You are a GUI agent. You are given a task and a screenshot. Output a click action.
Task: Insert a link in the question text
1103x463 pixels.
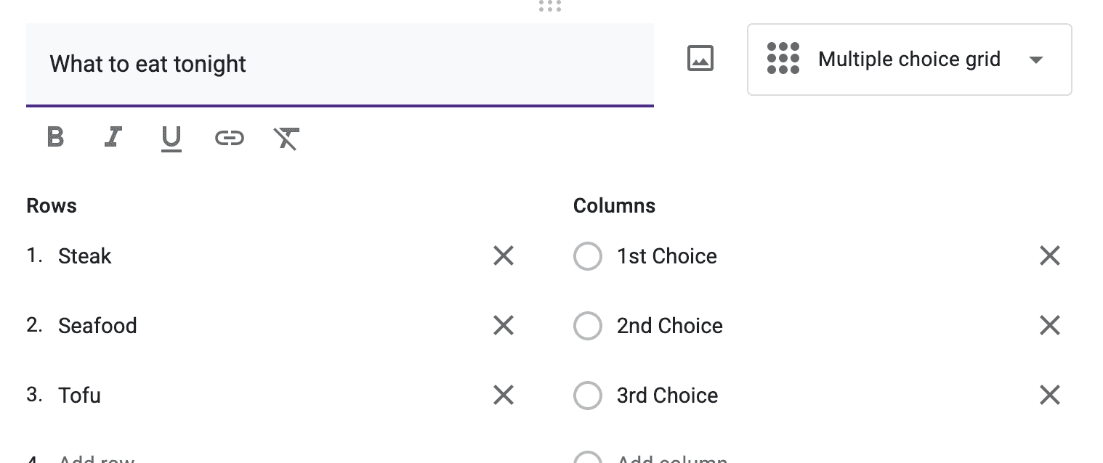pos(229,138)
